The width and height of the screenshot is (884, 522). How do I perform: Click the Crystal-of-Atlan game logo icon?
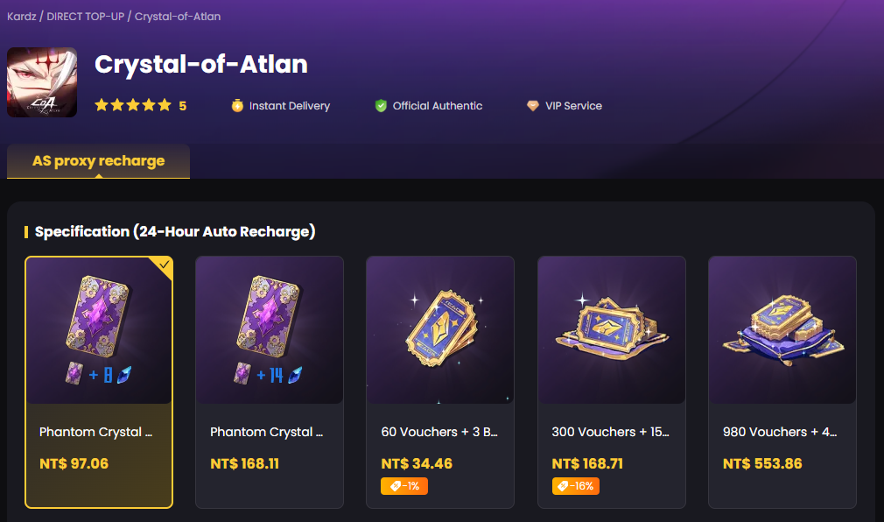[x=42, y=81]
